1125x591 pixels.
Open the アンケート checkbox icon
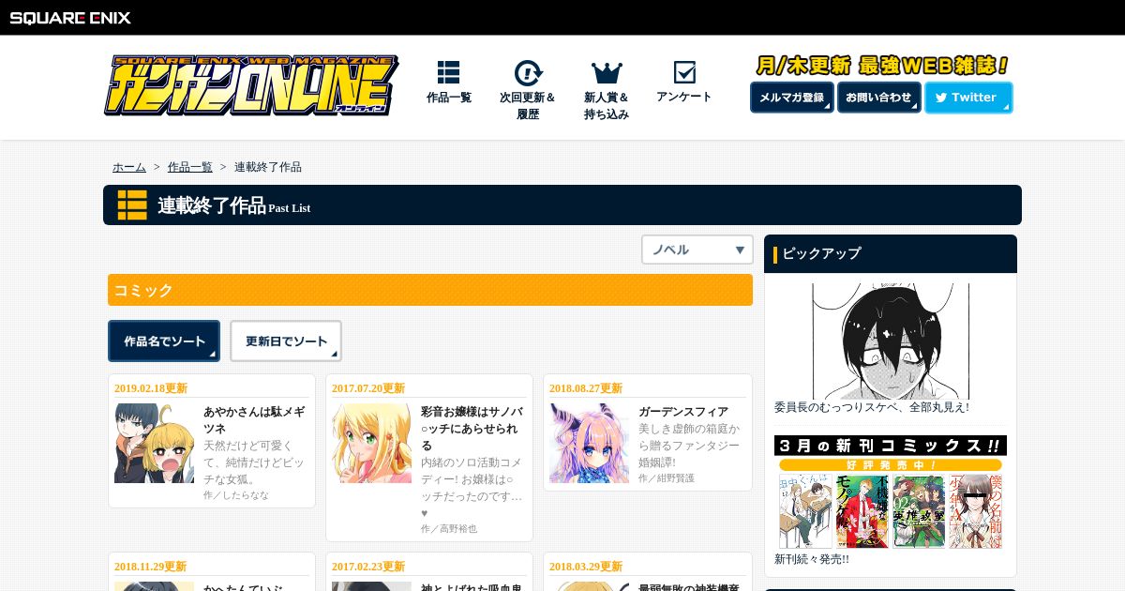coord(684,72)
